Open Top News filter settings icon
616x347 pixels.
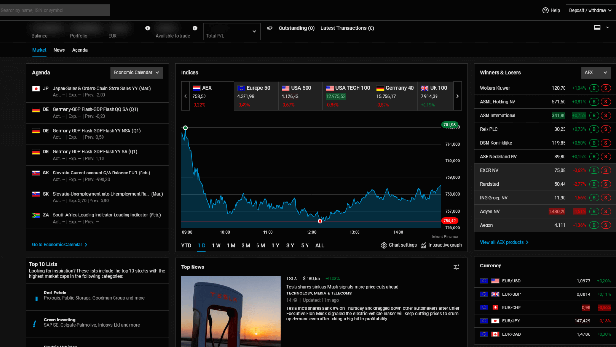click(x=456, y=267)
